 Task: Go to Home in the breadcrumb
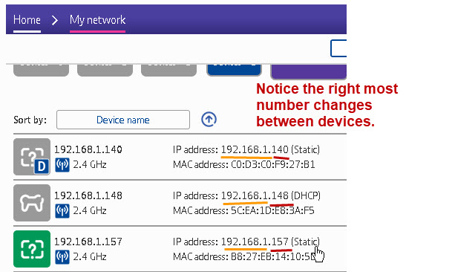click(27, 20)
